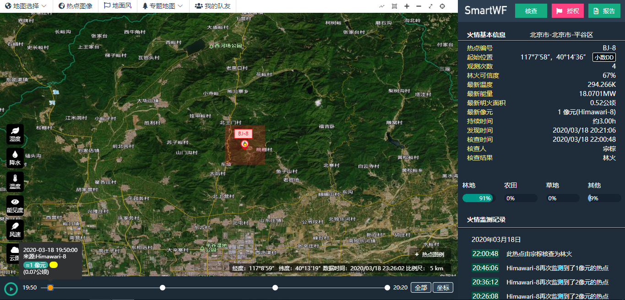Enable the 风速 wind speed layer
The height and width of the screenshot is (300, 625).
click(15, 230)
